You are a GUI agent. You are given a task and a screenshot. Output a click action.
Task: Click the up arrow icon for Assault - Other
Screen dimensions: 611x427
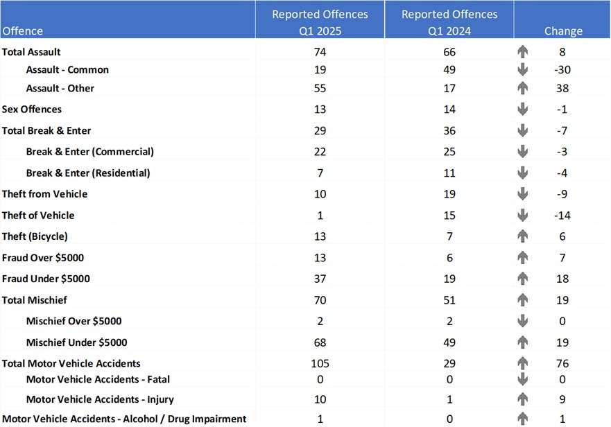point(522,89)
